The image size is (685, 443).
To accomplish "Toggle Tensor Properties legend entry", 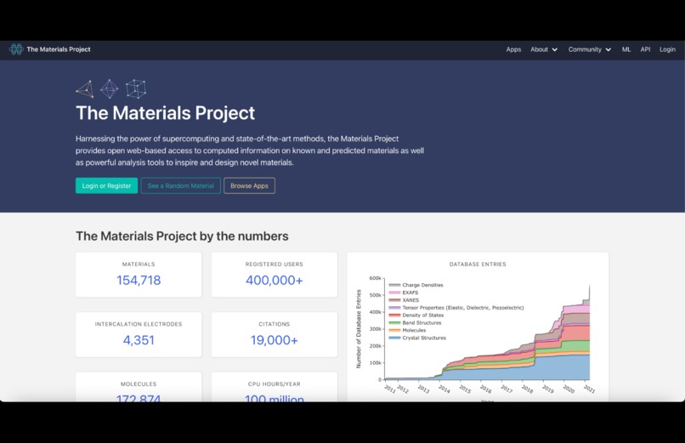I will (456, 308).
